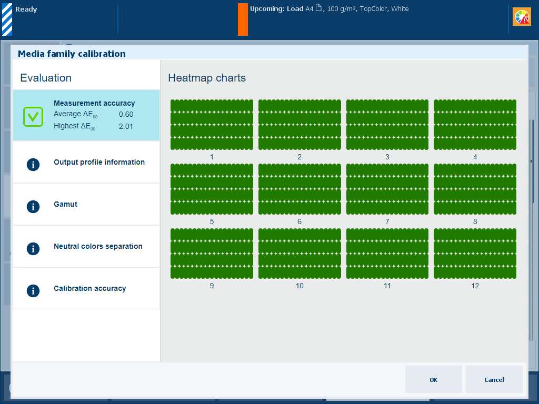Click the A4 paper sheet icon

(x=318, y=9)
